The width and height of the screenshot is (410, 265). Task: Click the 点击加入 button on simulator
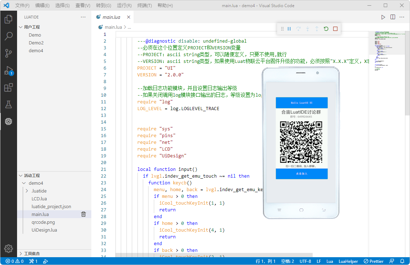point(302,174)
